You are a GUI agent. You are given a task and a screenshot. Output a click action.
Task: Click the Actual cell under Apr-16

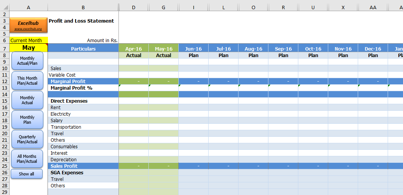pyautogui.click(x=134, y=55)
